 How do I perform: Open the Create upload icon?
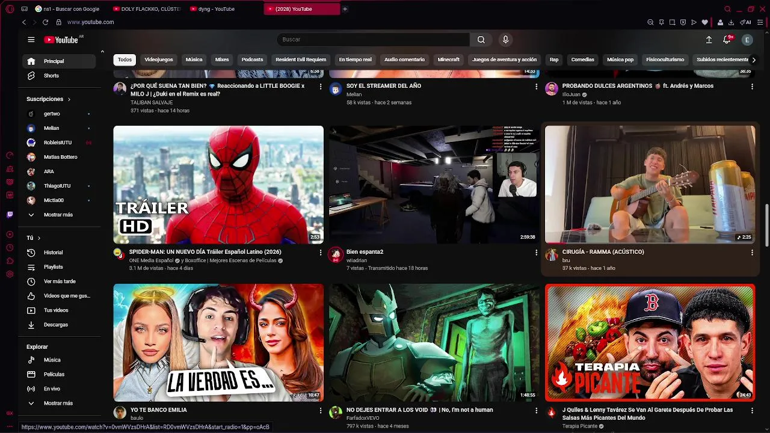pos(709,40)
